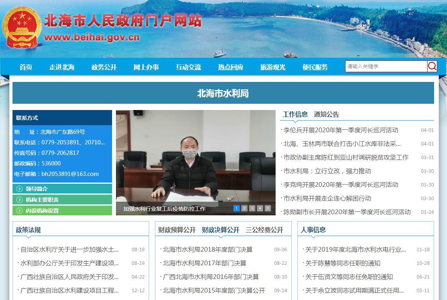Open the 政务公开 navigation menu
Image resolution: width=447 pixels, height=300 pixels.
(104, 67)
